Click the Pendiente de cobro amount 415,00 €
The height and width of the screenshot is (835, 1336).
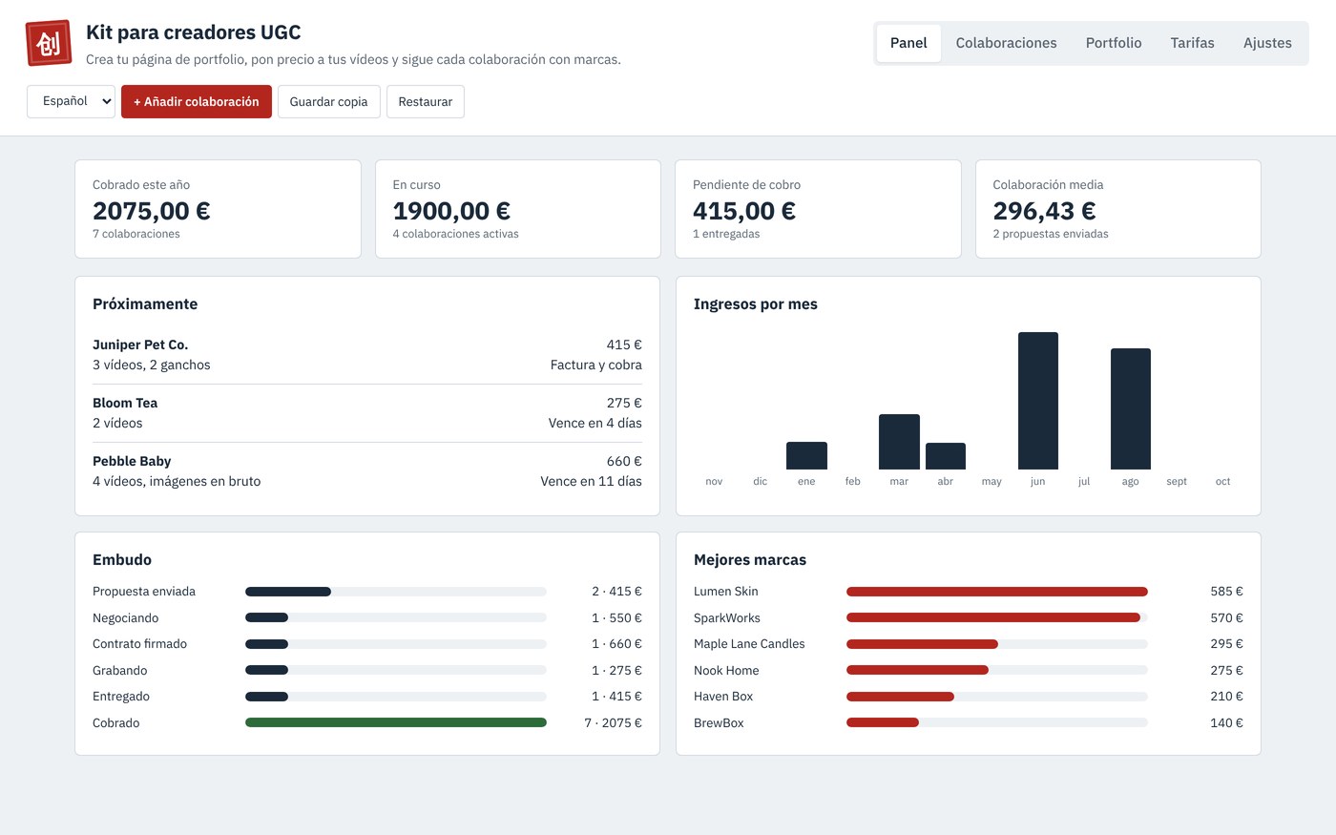(744, 211)
